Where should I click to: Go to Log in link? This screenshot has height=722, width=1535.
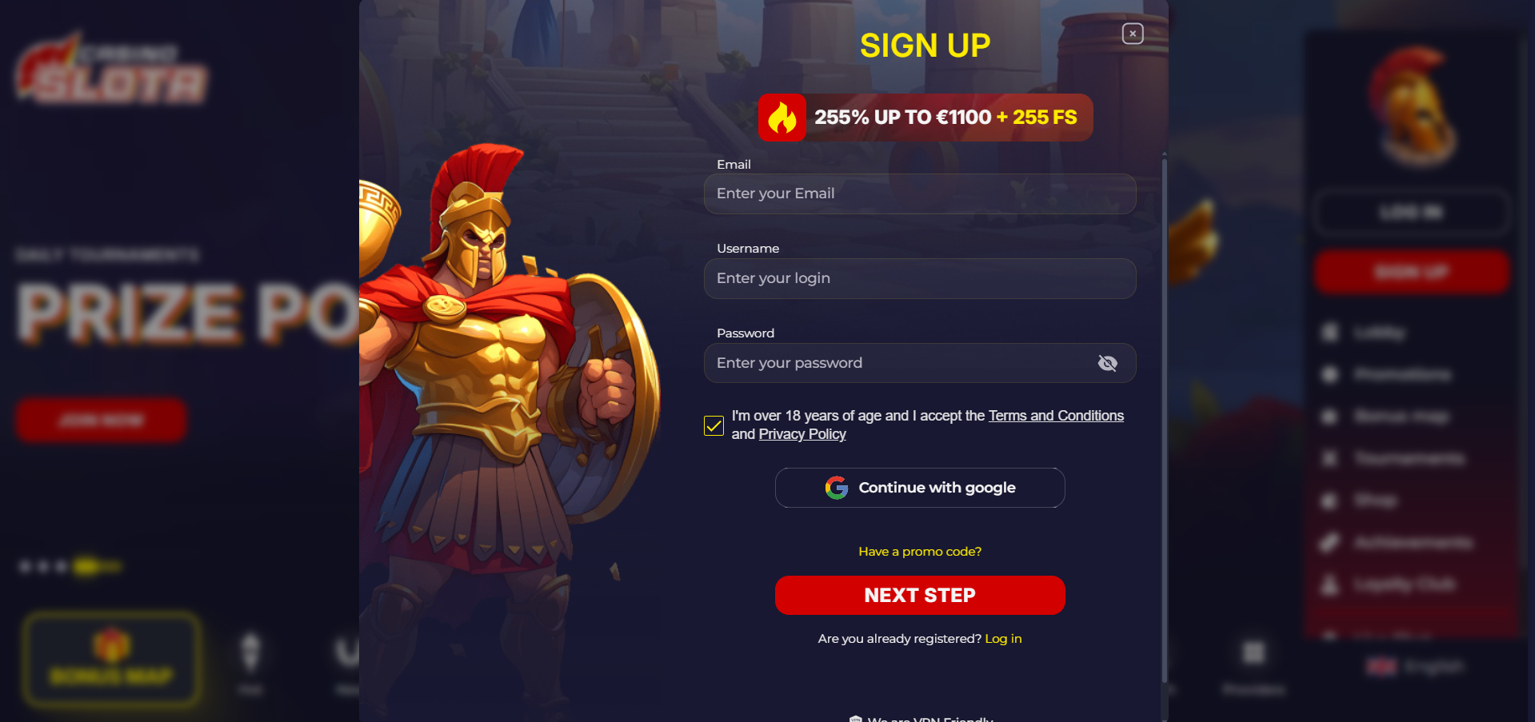coord(1003,639)
